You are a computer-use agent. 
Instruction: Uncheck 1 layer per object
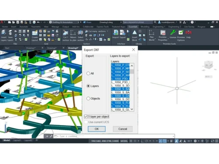86,117
